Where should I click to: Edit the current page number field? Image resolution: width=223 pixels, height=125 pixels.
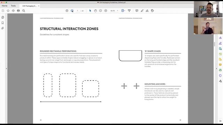pos(77,11)
